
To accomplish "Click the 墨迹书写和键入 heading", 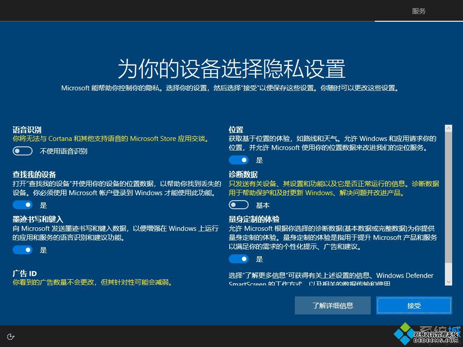I will pos(38,219).
